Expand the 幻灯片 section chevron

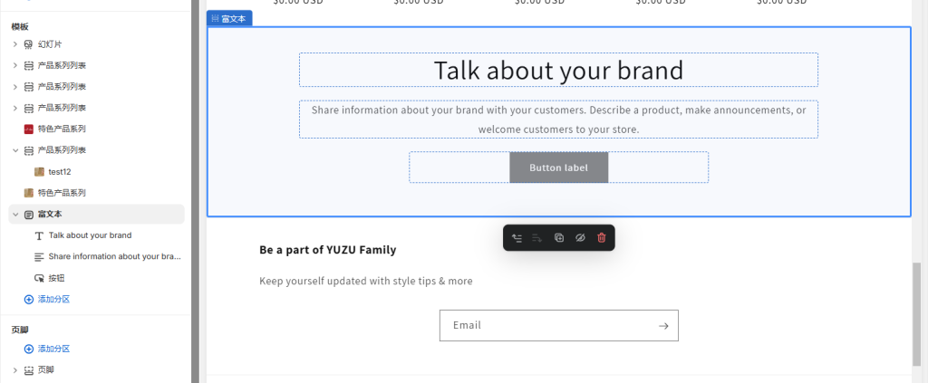pos(15,44)
